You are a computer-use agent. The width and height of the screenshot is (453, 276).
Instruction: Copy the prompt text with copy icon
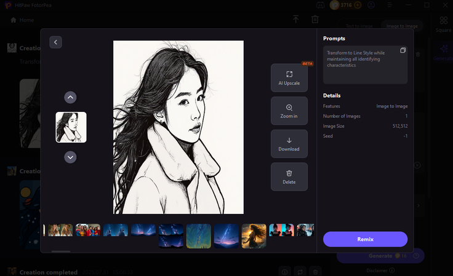click(x=403, y=50)
